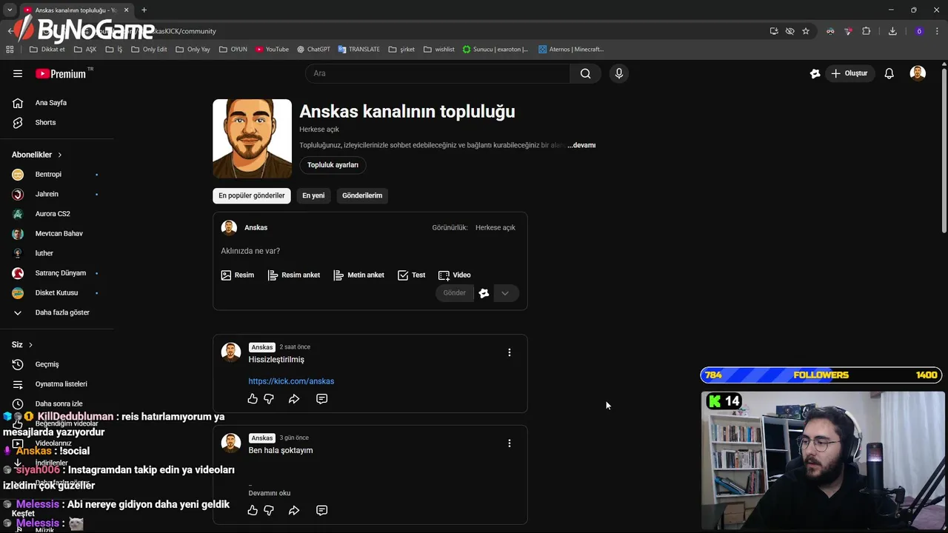Like the Ben hala şoktayım post
This screenshot has height=533, width=948.
click(x=253, y=510)
